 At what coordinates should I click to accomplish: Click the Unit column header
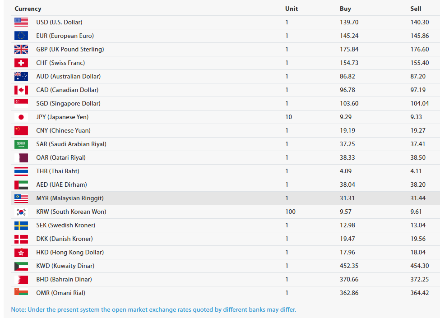coord(292,9)
